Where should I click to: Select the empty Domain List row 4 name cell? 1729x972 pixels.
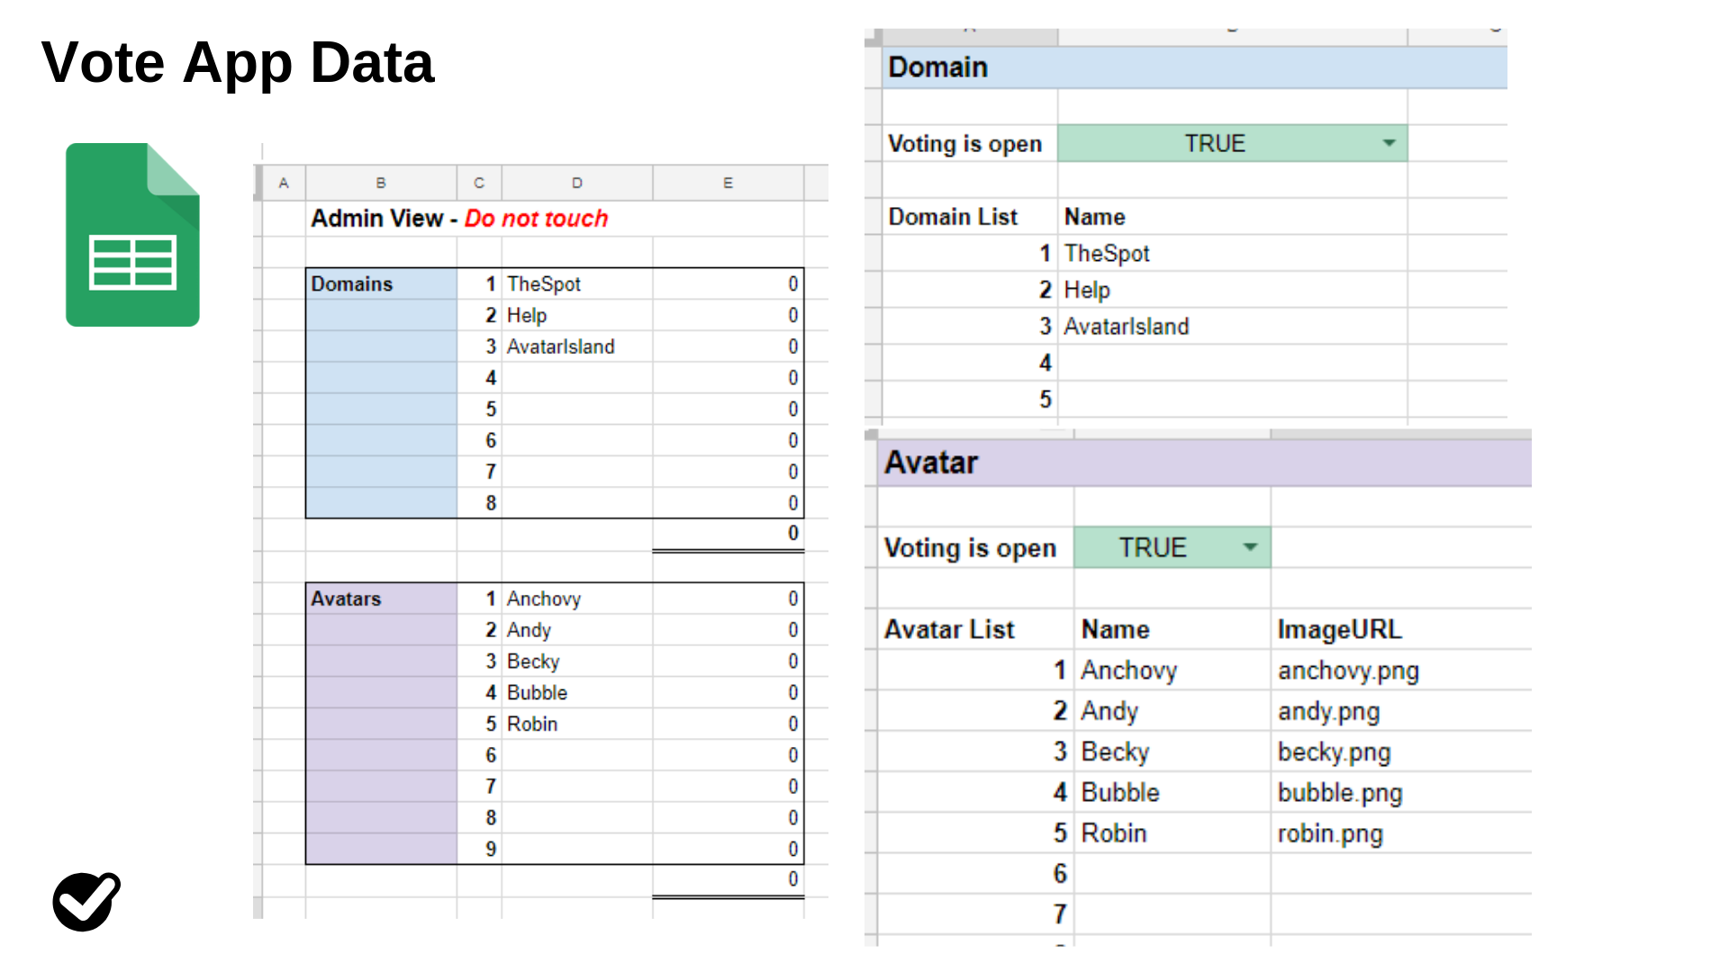coord(1230,363)
